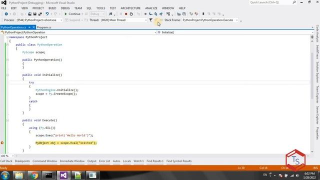This screenshot has width=320, height=180.
Task: Click the Uncomment Lines icon
Action: click(x=184, y=14)
